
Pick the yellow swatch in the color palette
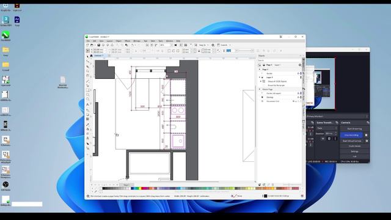140,188
